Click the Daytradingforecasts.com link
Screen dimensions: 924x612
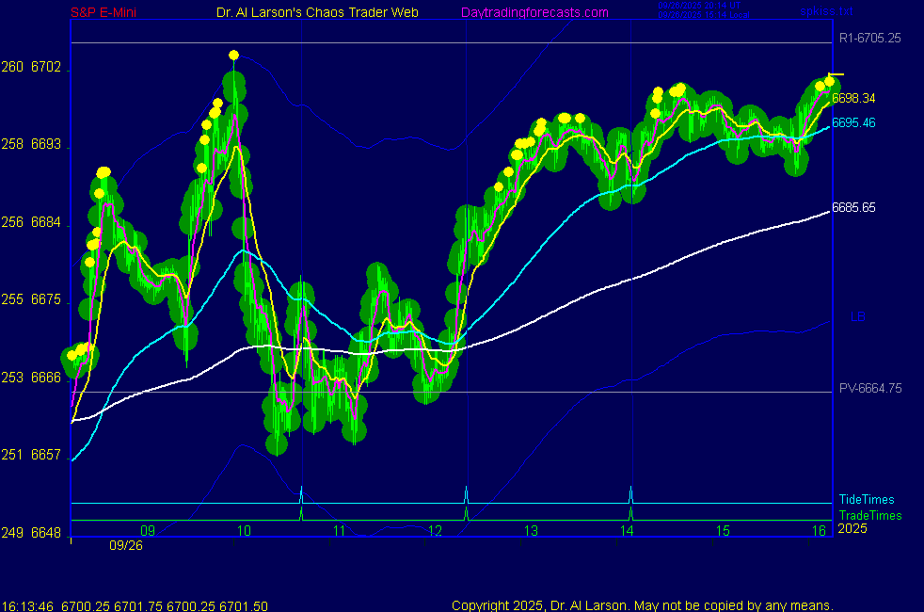[x=534, y=12]
